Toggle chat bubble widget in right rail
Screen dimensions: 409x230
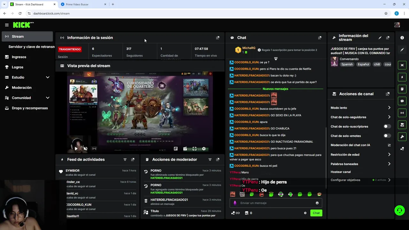(x=402, y=101)
